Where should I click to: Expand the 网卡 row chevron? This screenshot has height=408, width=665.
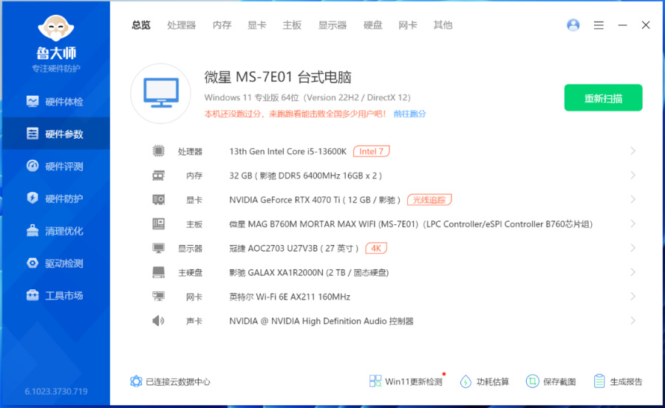click(632, 296)
